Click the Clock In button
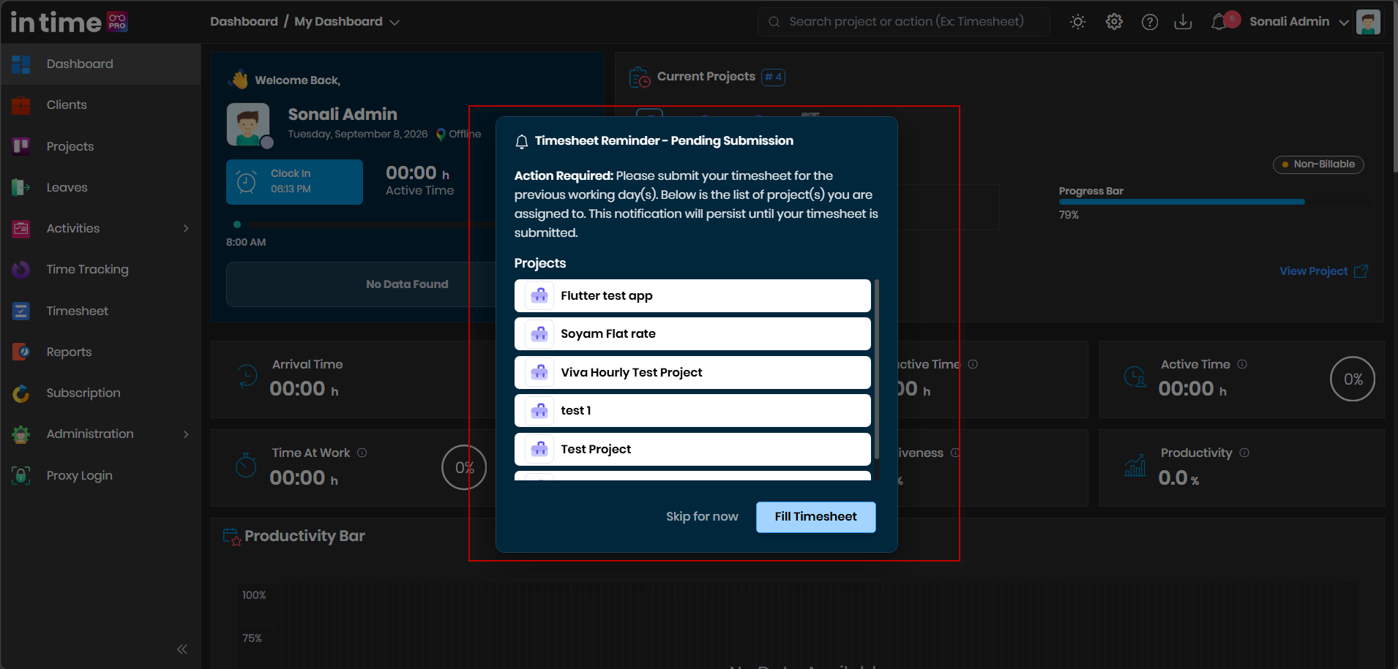The height and width of the screenshot is (669, 1398). pos(294,182)
